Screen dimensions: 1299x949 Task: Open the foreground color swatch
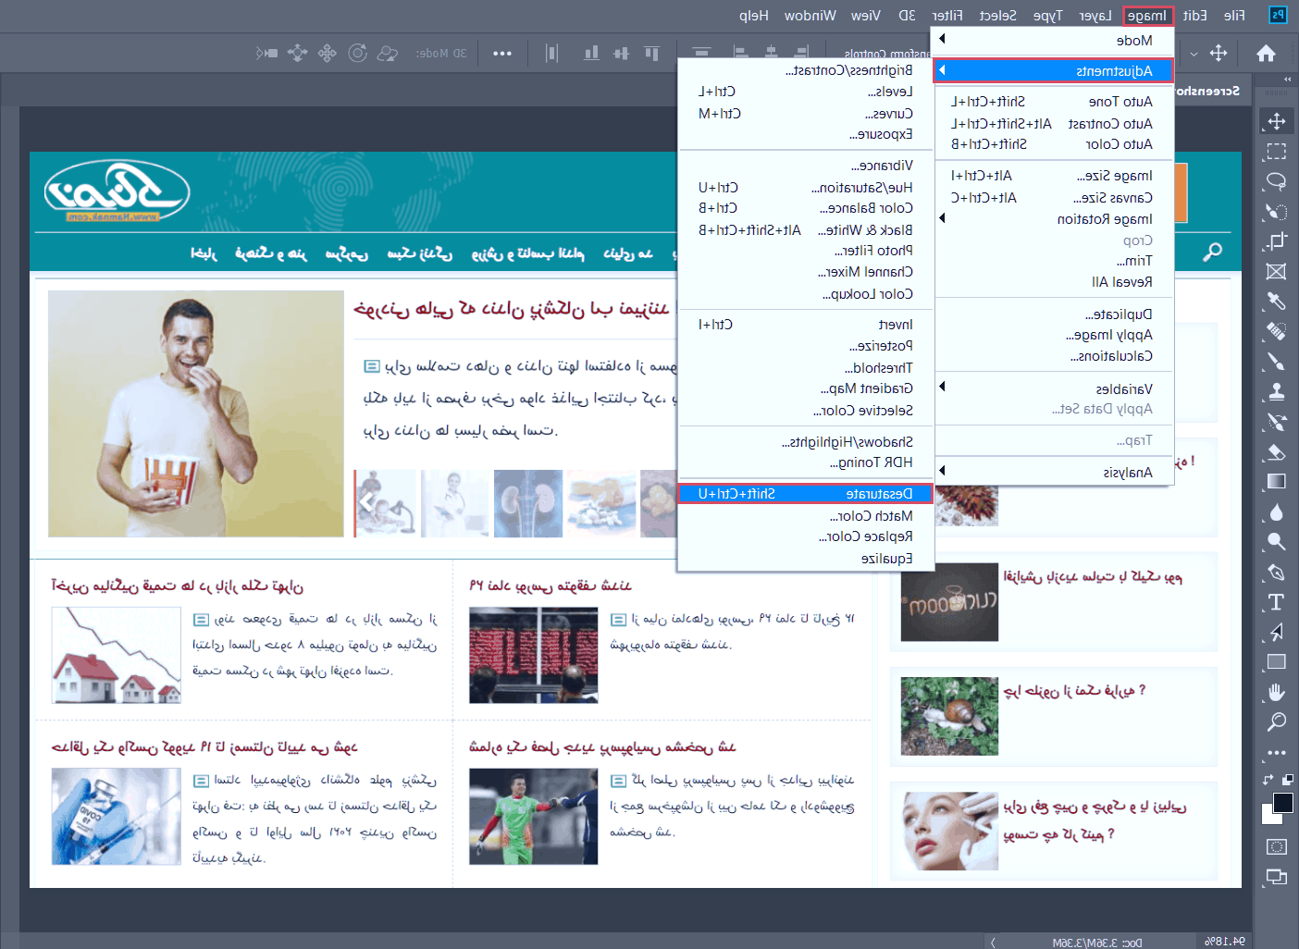pos(1282,802)
